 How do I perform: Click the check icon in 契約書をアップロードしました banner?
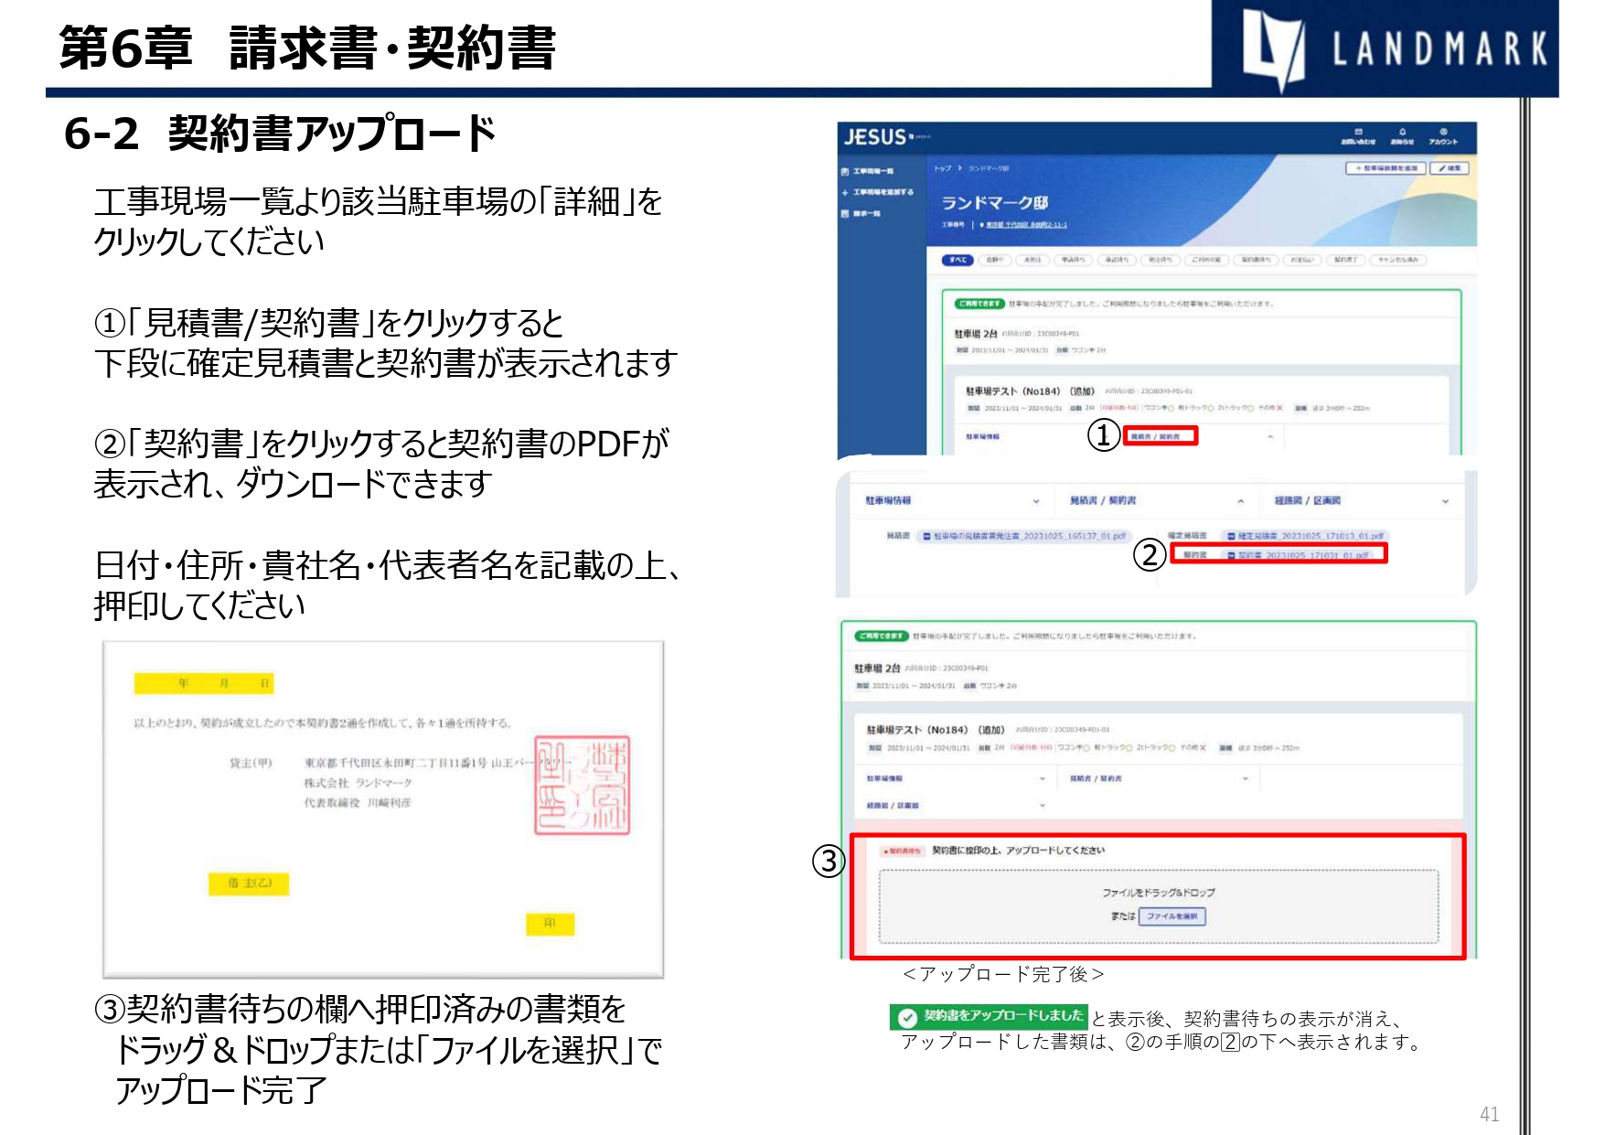[x=906, y=1018]
